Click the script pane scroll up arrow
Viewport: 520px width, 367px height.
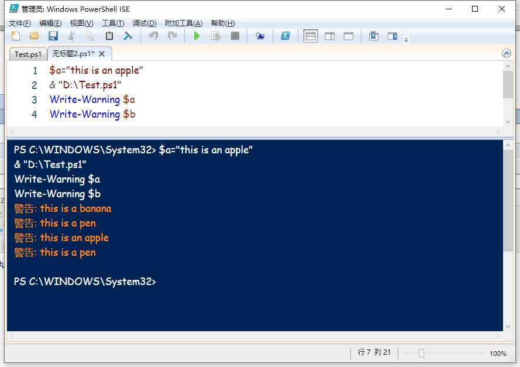pos(508,66)
